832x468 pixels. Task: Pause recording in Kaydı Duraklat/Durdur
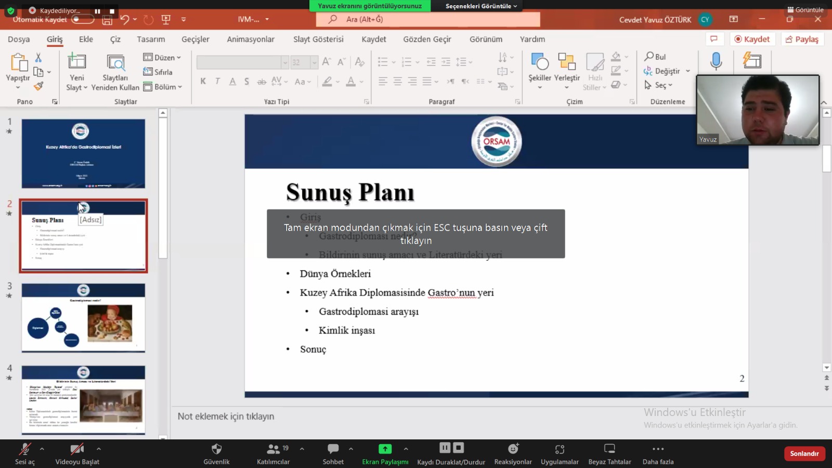click(x=445, y=448)
